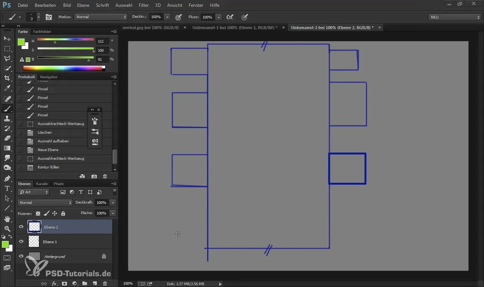Screen dimensions: 484x287
Task: Click the H value field showing 112
Action: tap(102, 41)
